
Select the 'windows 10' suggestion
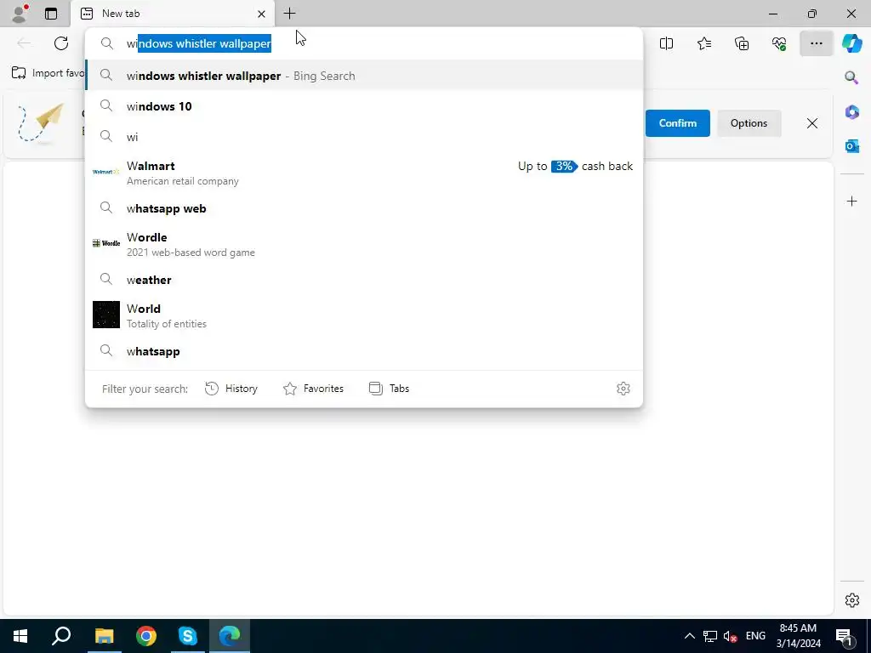(364, 106)
